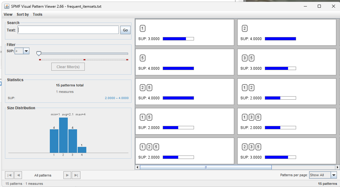Go to the next page of patterns
This screenshot has width=340, height=187.
[x=67, y=175]
